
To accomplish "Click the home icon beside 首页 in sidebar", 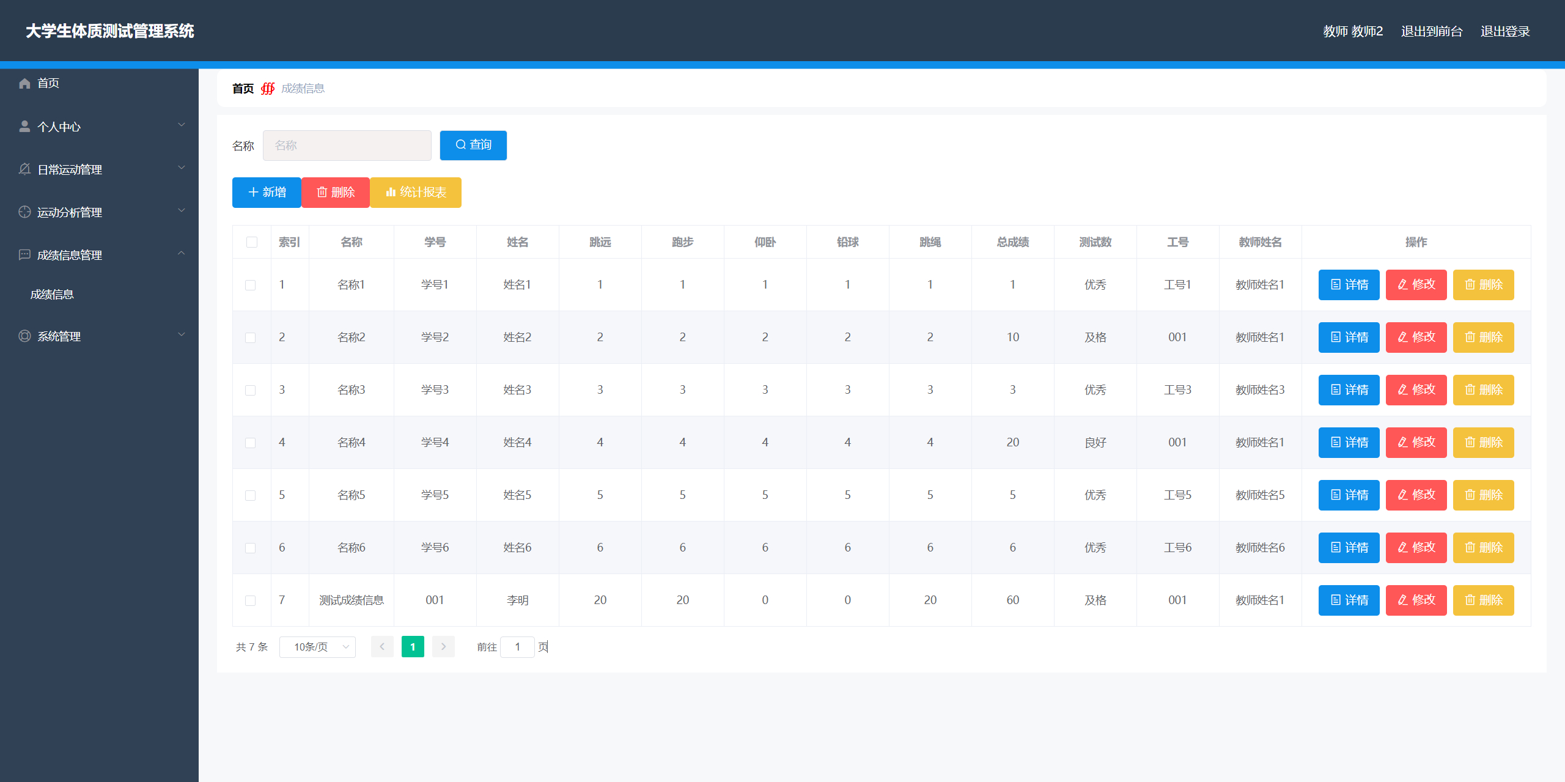I will (x=24, y=83).
